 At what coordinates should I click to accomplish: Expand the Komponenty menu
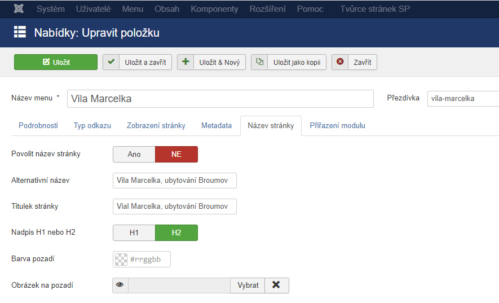pyautogui.click(x=214, y=9)
